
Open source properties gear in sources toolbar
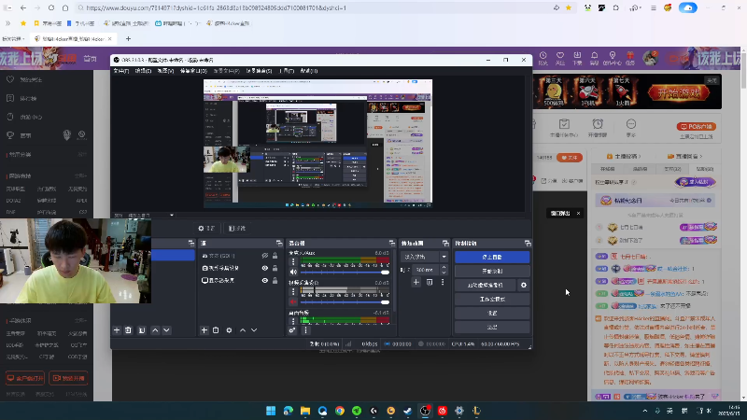pos(229,330)
